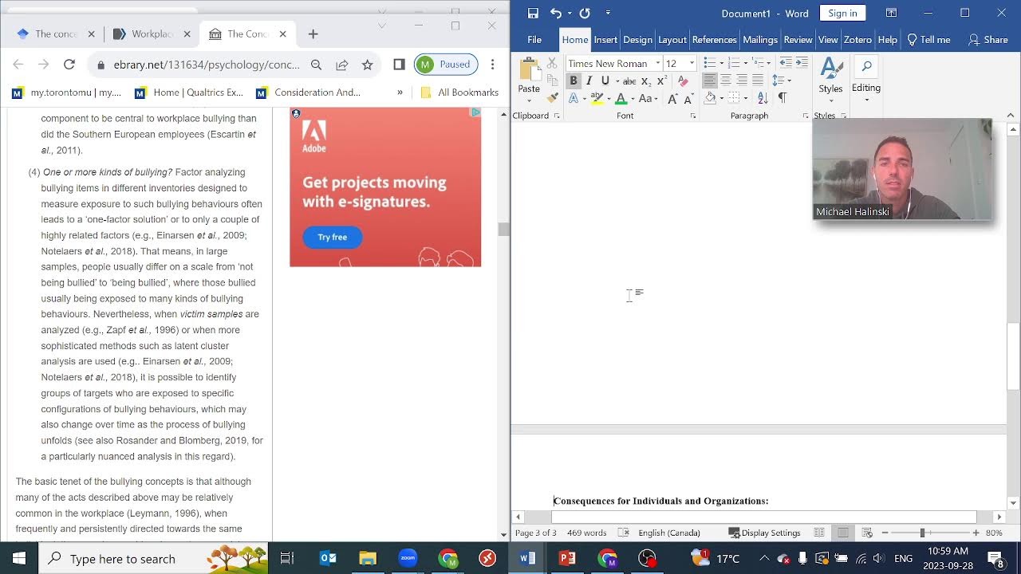
Task: Toggle Show/Hide paragraph marks
Action: click(782, 98)
